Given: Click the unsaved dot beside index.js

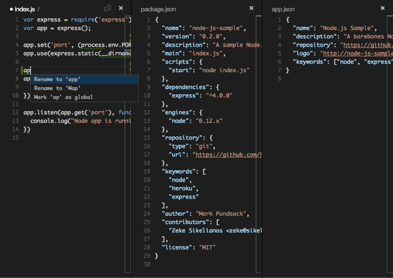Looking at the screenshot, I should pyautogui.click(x=11, y=9).
